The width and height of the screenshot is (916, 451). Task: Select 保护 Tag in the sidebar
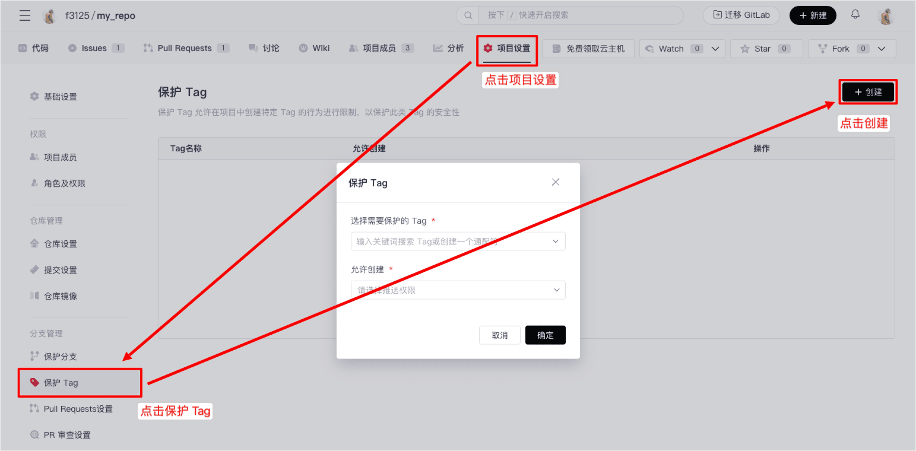(80, 383)
